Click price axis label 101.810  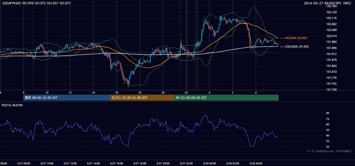(332, 72)
